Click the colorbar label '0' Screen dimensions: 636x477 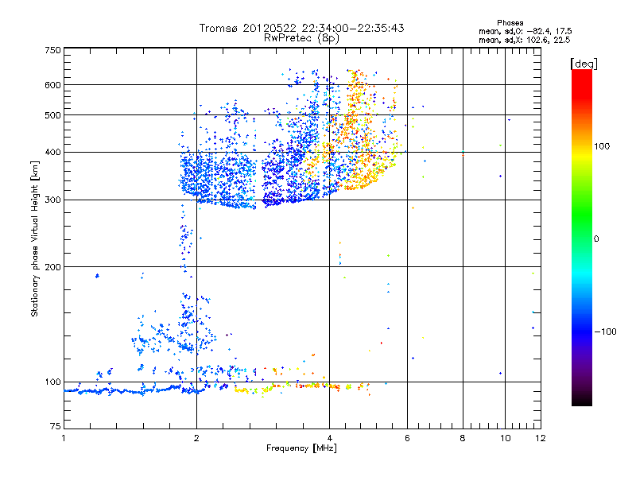596,239
